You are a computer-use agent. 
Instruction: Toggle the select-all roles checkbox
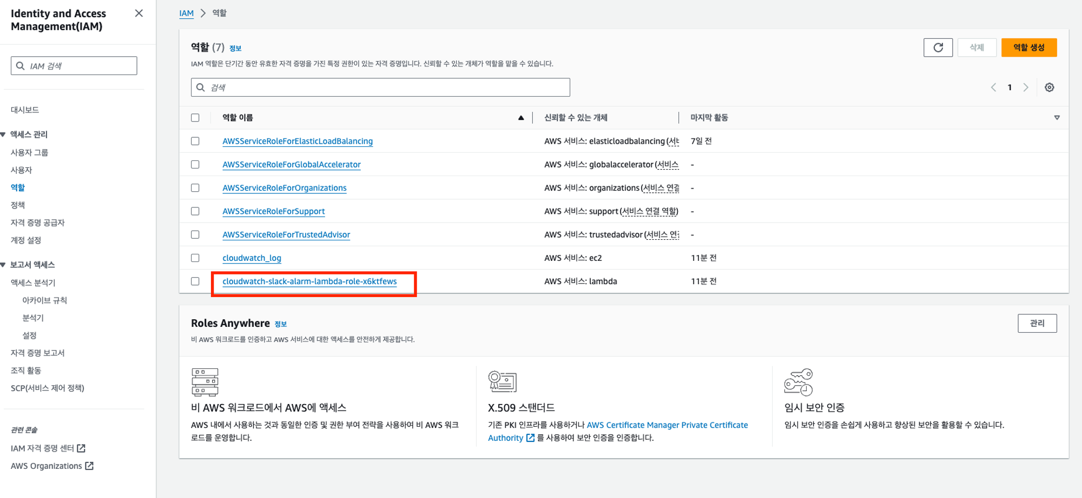click(x=195, y=118)
